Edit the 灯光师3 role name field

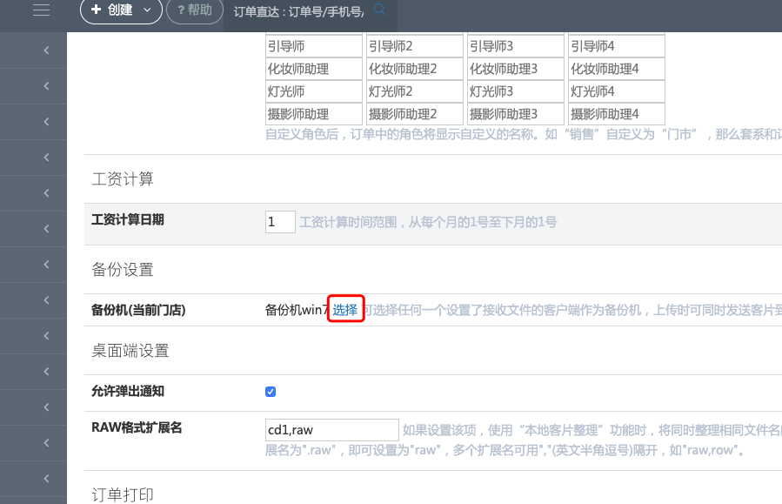click(516, 91)
